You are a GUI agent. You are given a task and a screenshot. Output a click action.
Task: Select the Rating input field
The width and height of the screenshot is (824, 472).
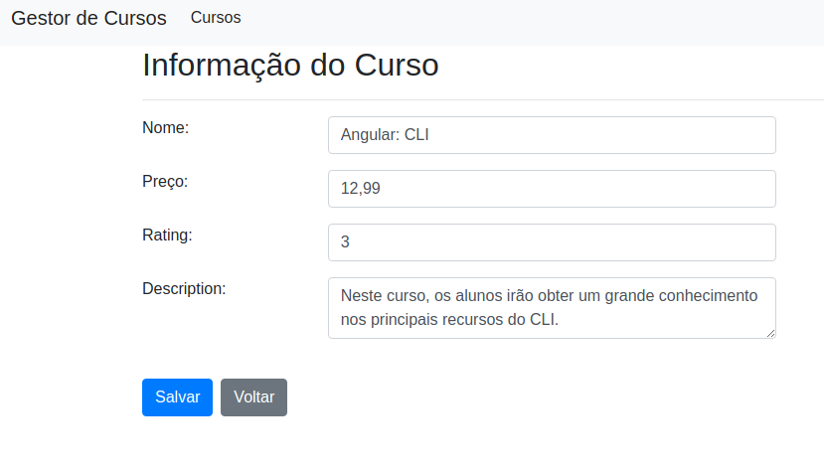click(552, 242)
